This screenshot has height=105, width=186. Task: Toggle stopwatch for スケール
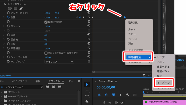[8, 26]
